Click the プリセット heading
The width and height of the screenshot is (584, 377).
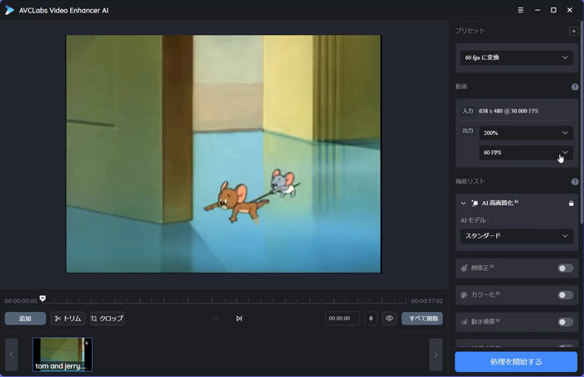(470, 31)
